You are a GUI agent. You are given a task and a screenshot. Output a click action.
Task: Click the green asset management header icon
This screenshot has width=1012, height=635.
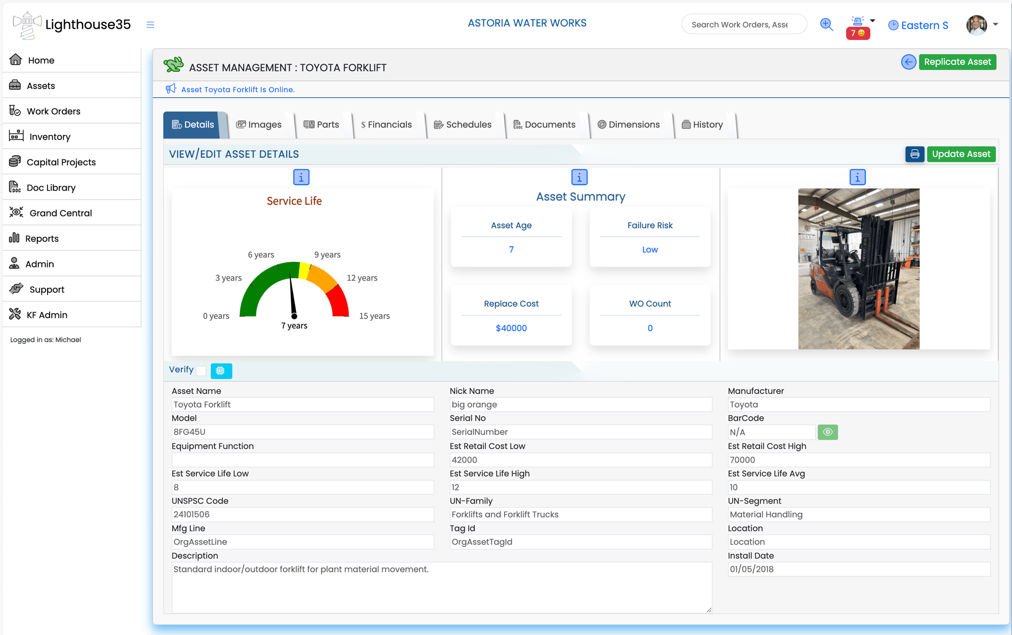point(174,65)
